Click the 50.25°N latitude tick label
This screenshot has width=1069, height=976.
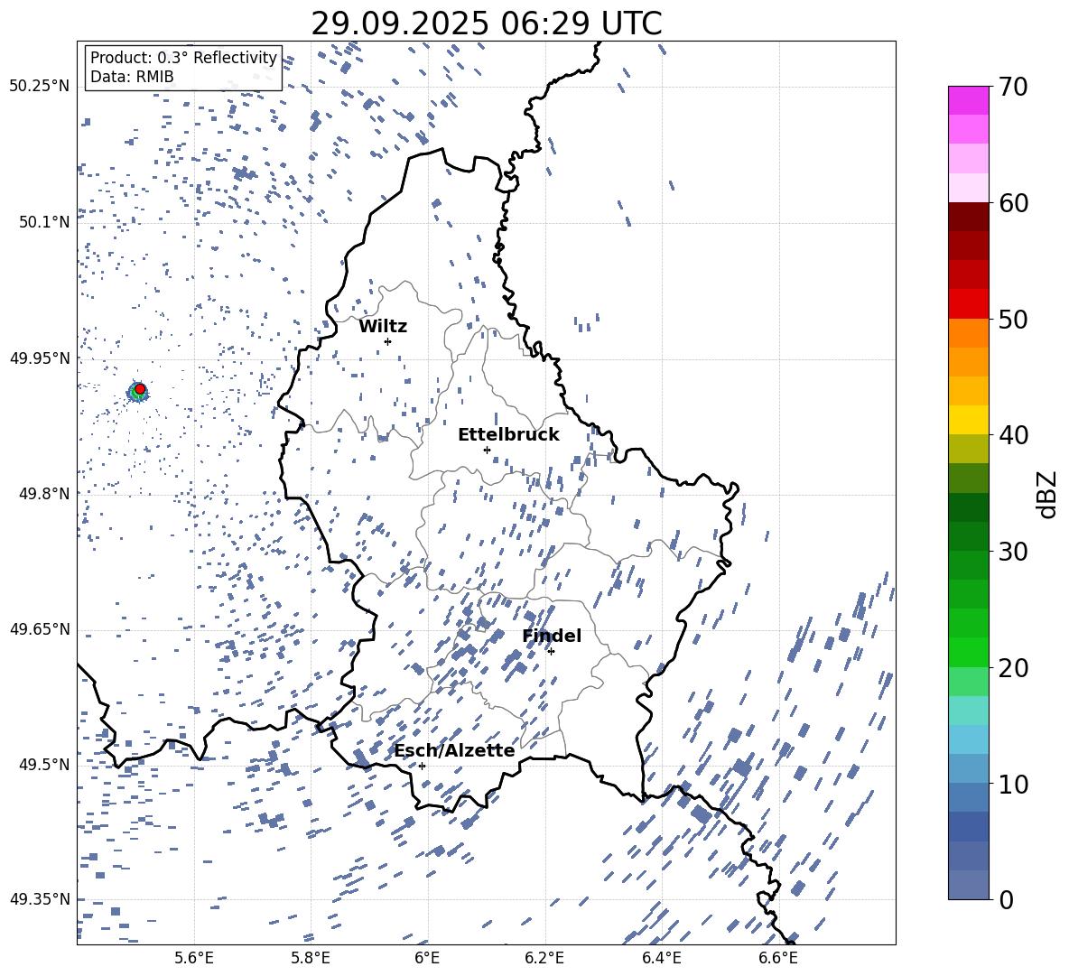point(40,87)
